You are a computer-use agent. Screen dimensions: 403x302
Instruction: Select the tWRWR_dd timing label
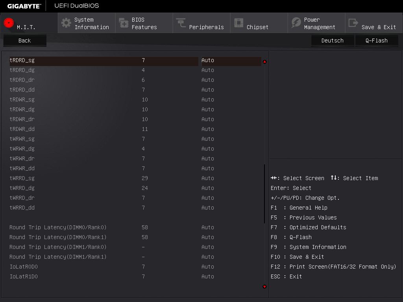click(22, 168)
